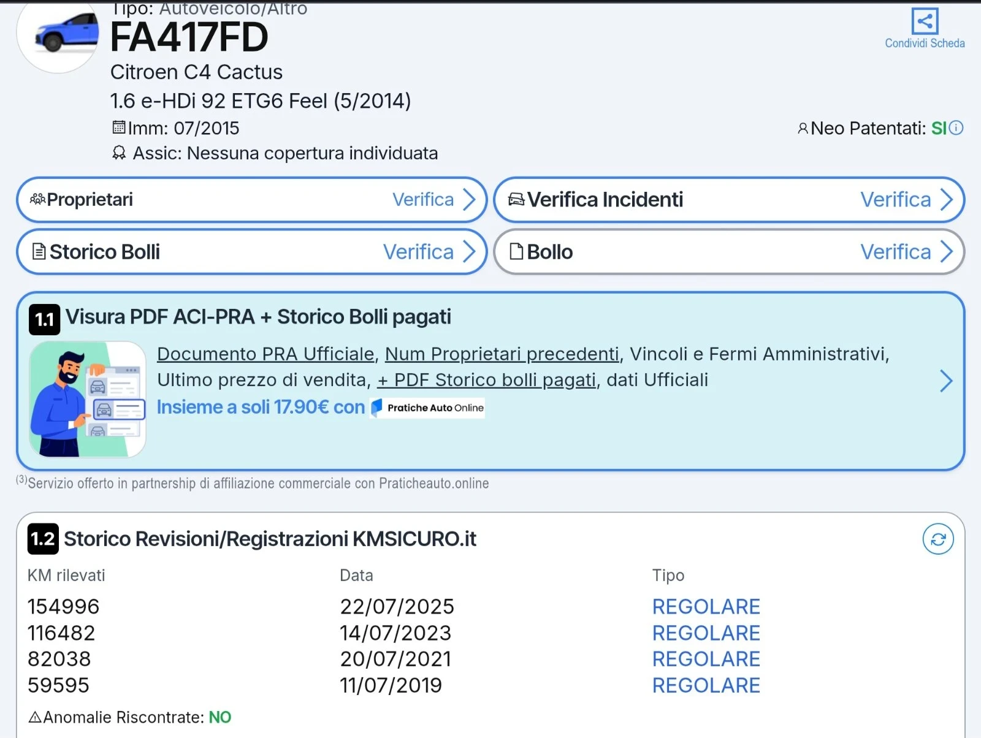Expand Storico Bolli via its chevron arrow

point(469,252)
